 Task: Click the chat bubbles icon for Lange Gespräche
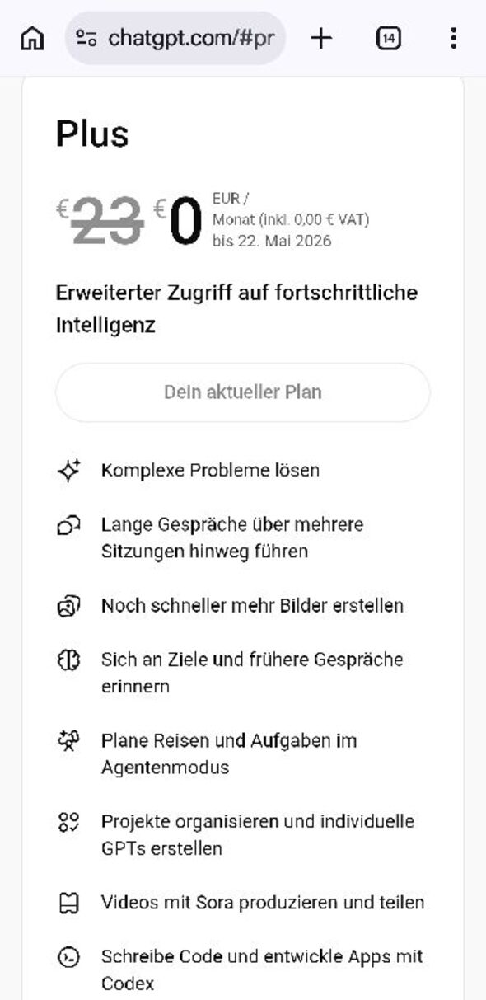68,524
